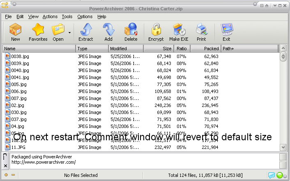The height and width of the screenshot is (181, 290).
Task: Click the Delete toolbar icon
Action: coord(131,29)
